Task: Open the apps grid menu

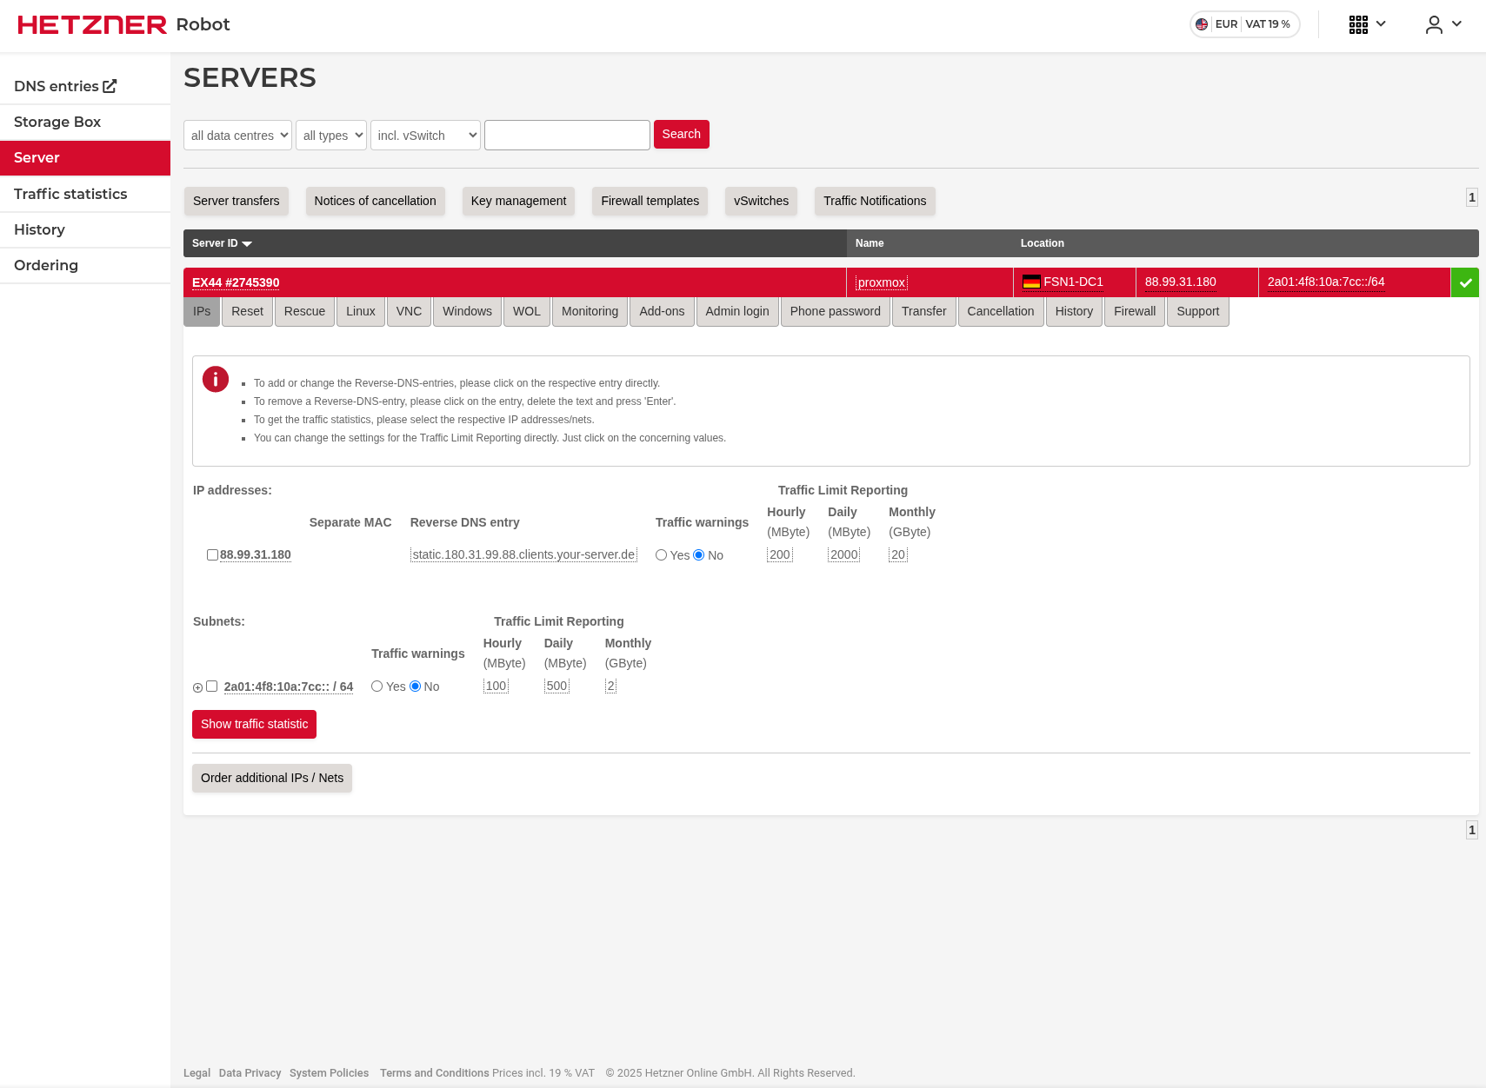Action: pyautogui.click(x=1366, y=24)
